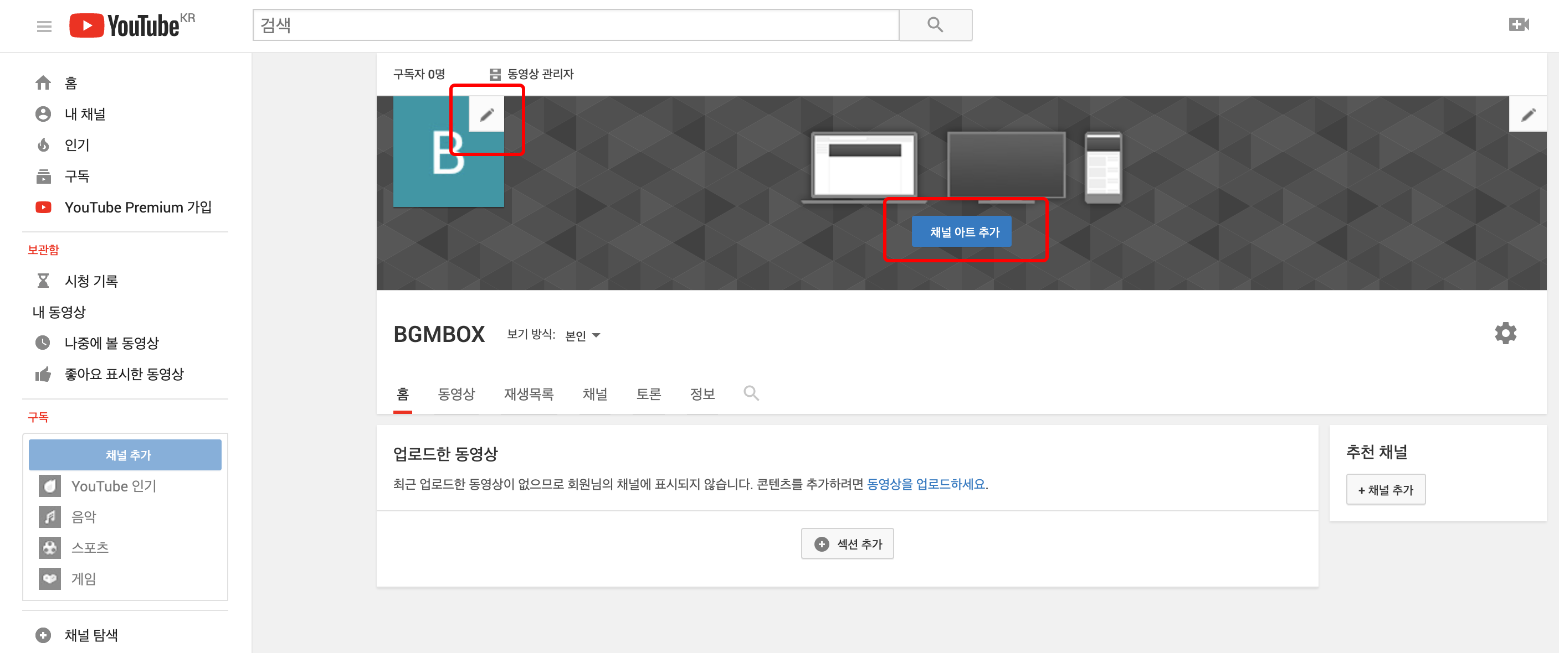Open 시청 기록 in sidebar

pos(91,281)
